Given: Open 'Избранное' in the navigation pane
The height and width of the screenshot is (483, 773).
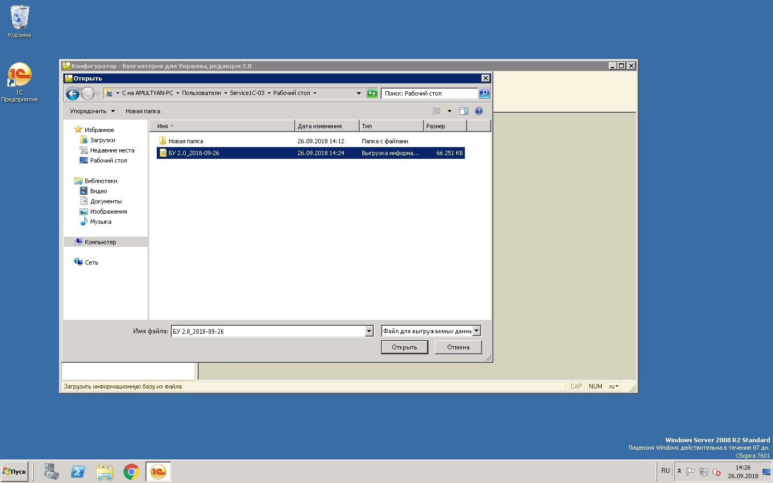Looking at the screenshot, I should click(x=99, y=130).
